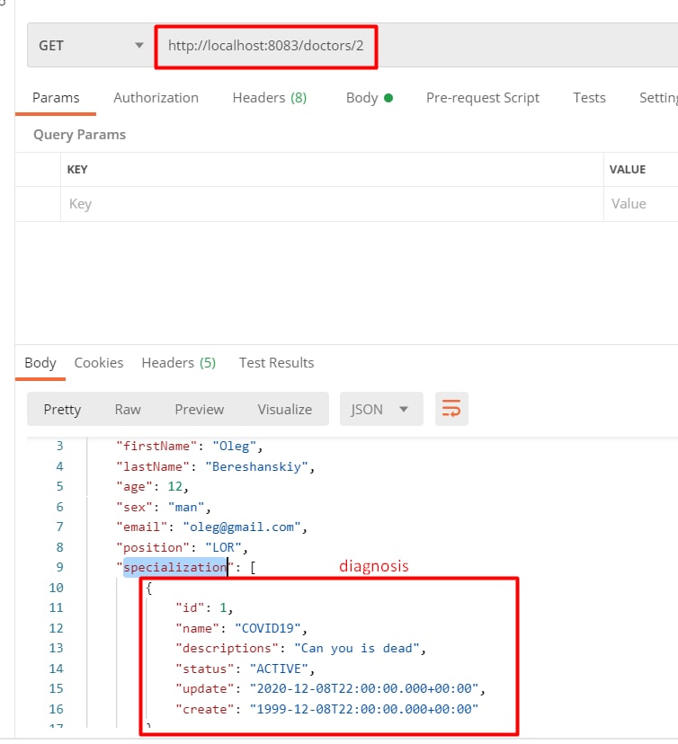Select the request Body tab
678x744 pixels.
369,98
